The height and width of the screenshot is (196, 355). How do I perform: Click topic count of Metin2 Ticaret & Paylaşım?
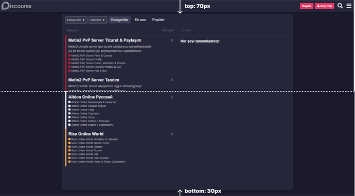pyautogui.click(x=172, y=40)
